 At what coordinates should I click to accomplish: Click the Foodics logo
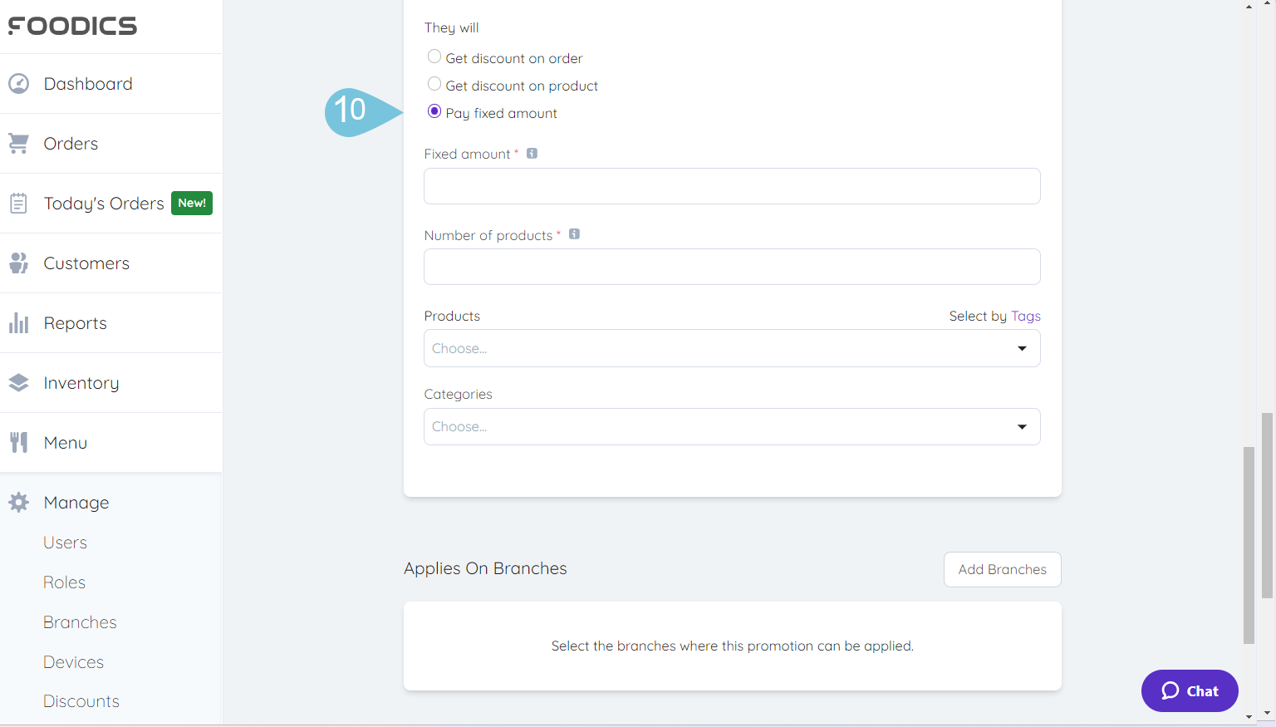[72, 26]
